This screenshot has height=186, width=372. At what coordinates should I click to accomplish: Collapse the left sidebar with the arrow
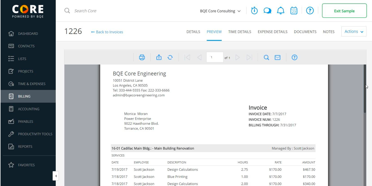tap(56, 176)
